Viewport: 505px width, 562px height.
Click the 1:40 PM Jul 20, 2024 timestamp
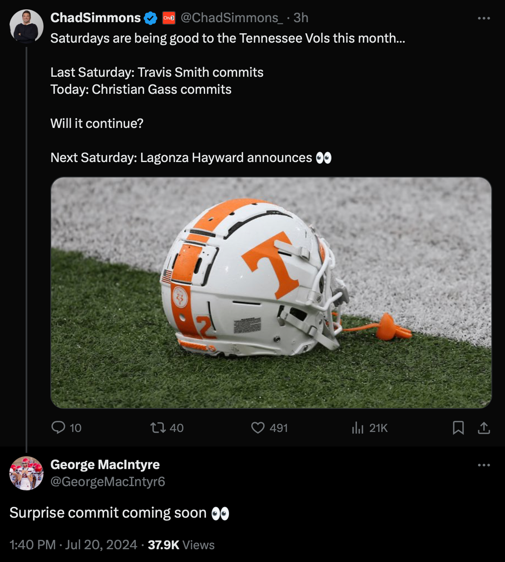pos(73,545)
